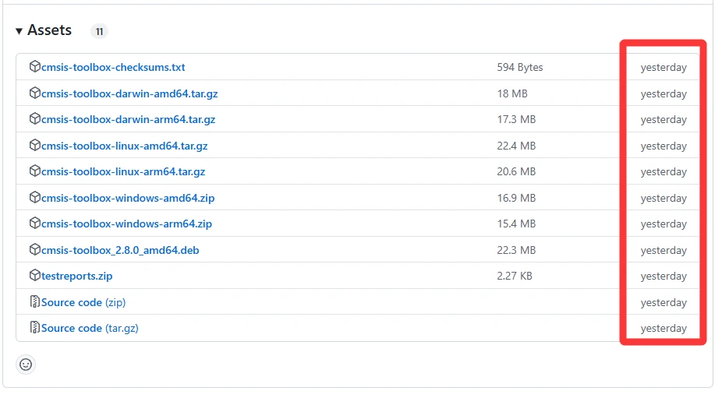Image resolution: width=722 pixels, height=398 pixels.
Task: Download Source code (zip) archive
Action: pyautogui.click(x=83, y=302)
